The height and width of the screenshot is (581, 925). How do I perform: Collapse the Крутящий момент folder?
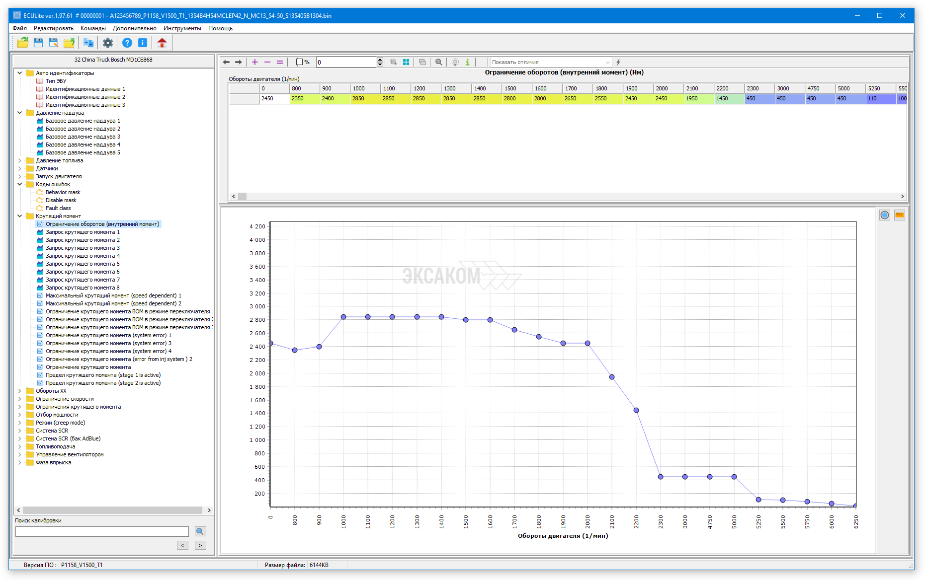(x=20, y=216)
